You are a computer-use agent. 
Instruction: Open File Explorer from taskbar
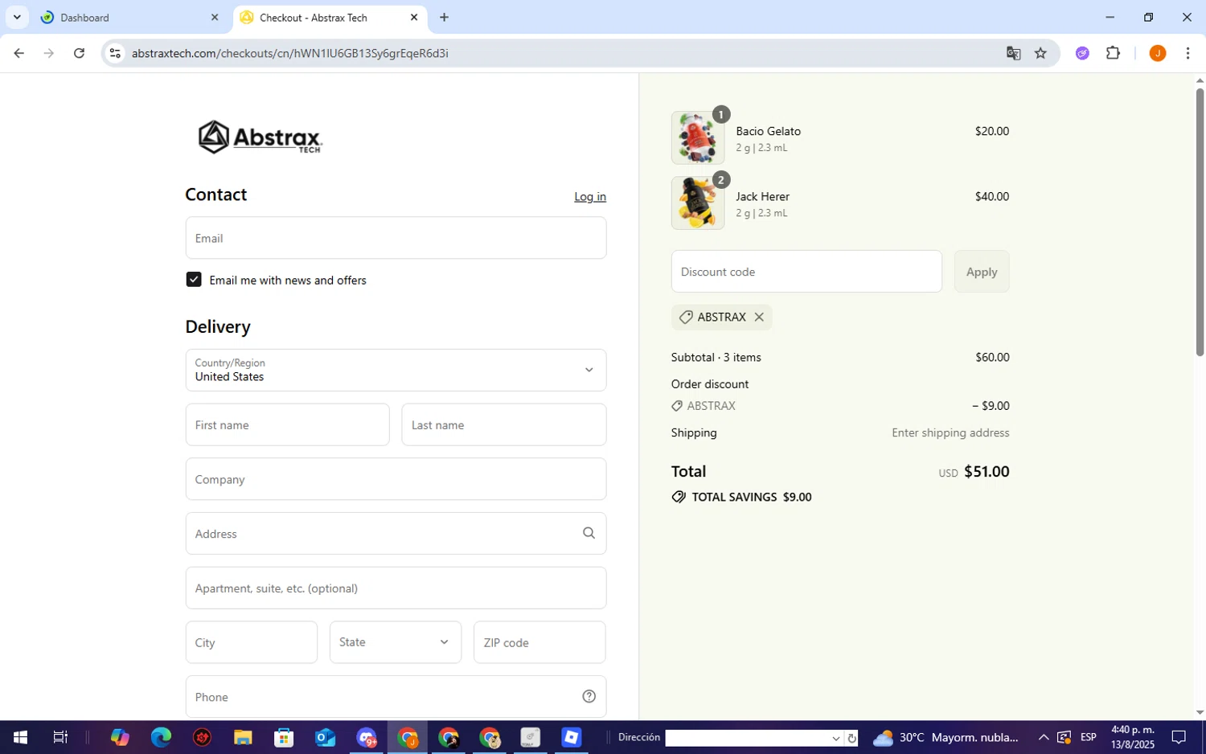point(243,737)
